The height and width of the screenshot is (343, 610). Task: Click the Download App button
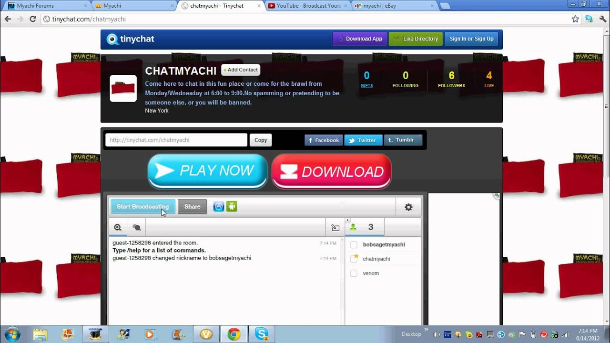pyautogui.click(x=359, y=39)
